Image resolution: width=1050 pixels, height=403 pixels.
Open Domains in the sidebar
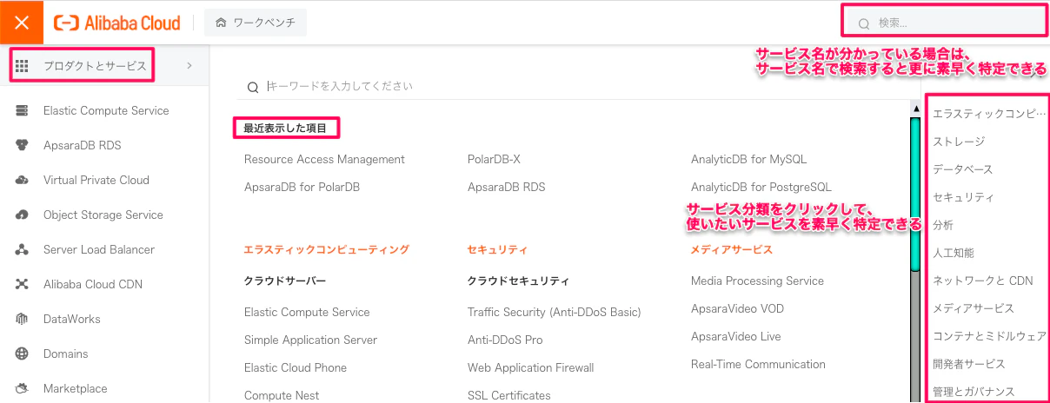(66, 354)
